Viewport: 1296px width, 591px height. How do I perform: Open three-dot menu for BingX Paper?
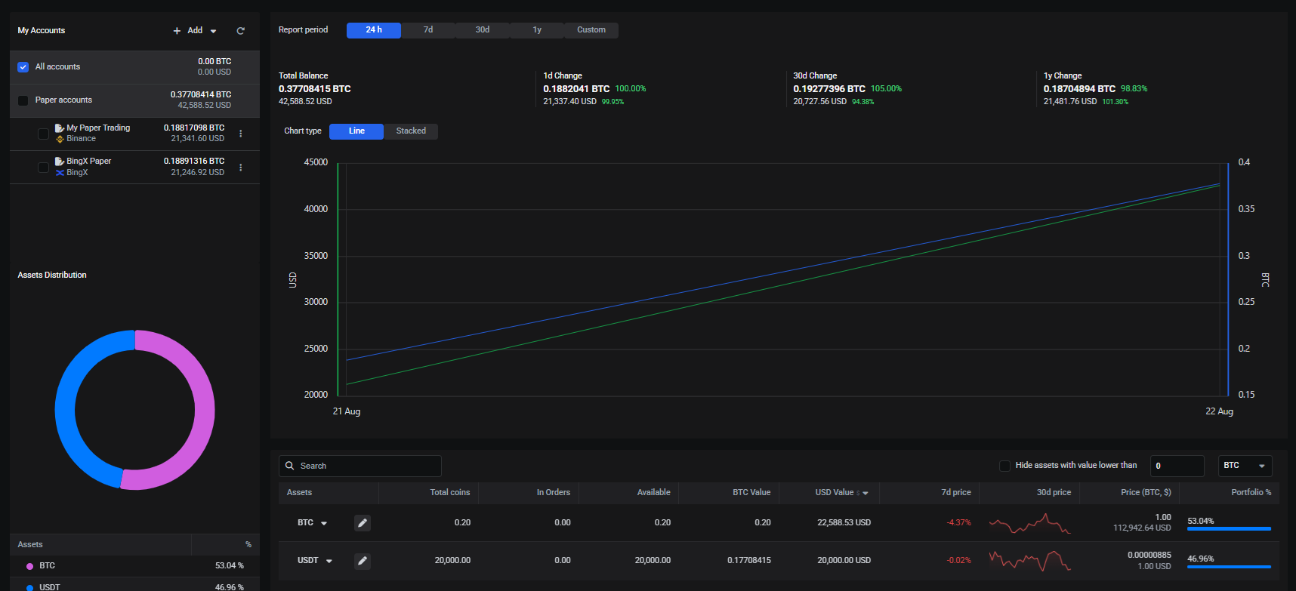point(241,167)
